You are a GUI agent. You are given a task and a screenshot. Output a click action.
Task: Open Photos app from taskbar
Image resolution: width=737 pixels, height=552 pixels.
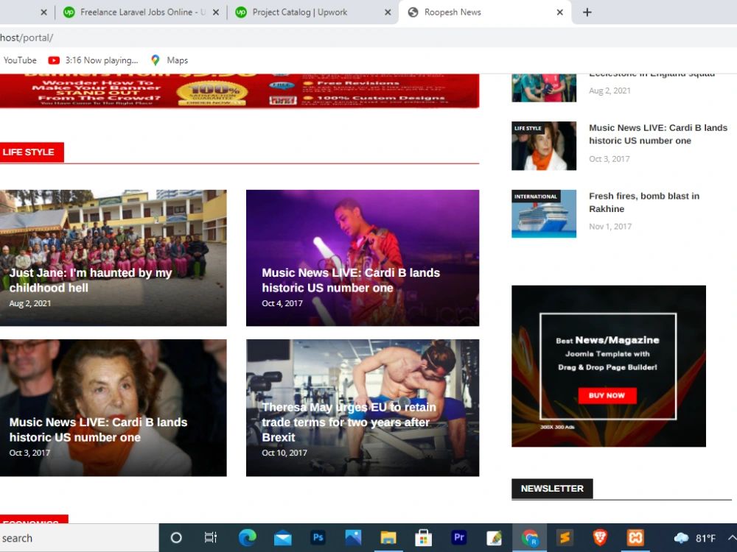pyautogui.click(x=353, y=537)
